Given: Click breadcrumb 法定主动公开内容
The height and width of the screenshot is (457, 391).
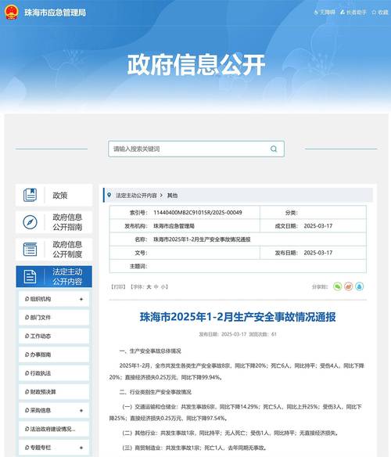Looking at the screenshot, I should pos(136,196).
